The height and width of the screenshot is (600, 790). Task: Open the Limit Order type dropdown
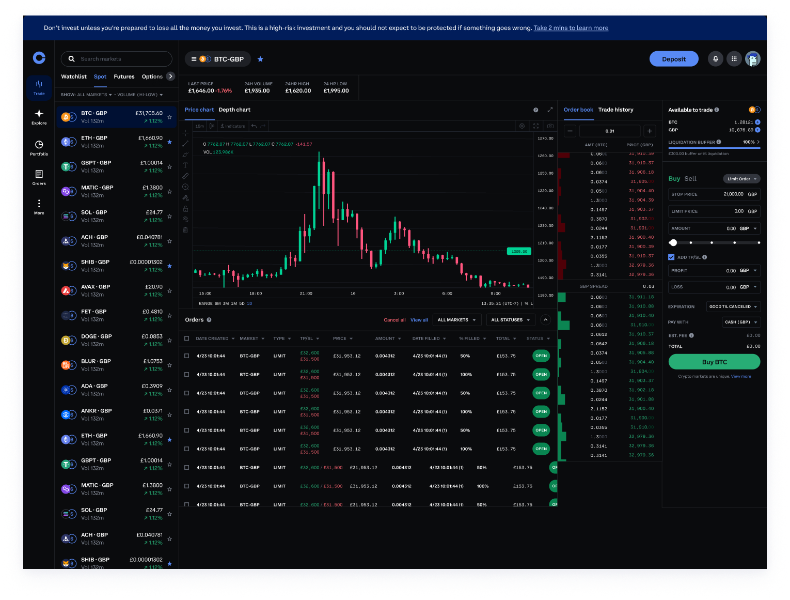pos(741,179)
